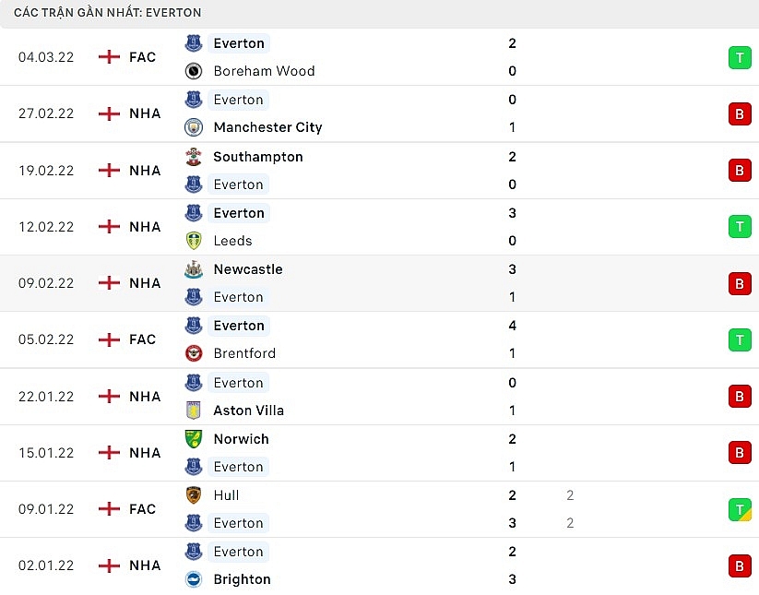
Task: Click the Everton club crest icon
Action: 194,43
